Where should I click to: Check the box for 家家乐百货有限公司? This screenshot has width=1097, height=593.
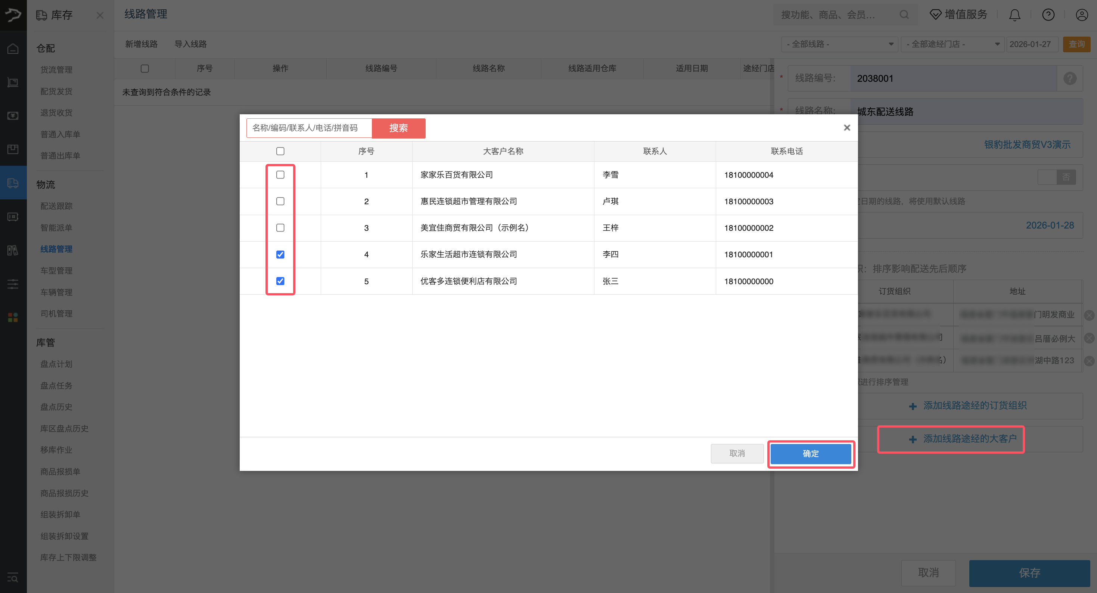[x=280, y=175]
